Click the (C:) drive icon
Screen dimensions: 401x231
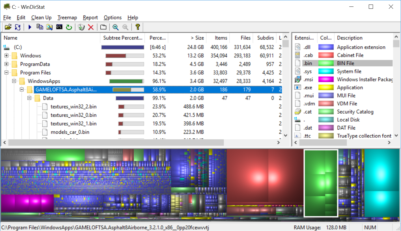[x=6, y=47]
